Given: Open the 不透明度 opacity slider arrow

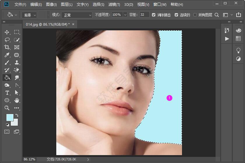Looking at the screenshot, I should click(125, 15).
